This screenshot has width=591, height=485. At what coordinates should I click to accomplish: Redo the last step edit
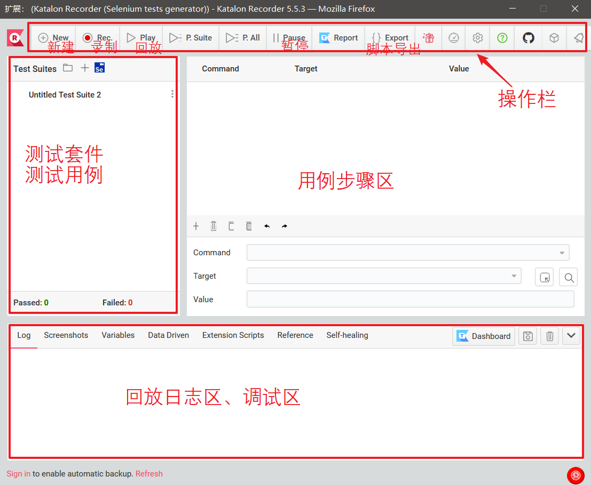pyautogui.click(x=285, y=226)
